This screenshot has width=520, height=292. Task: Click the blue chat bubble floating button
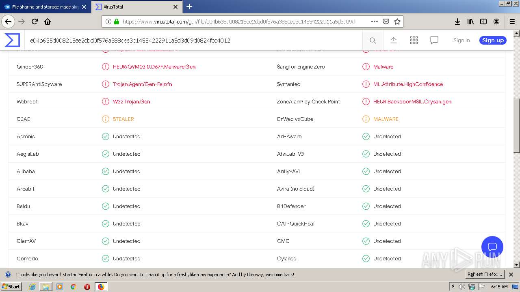tap(492, 247)
